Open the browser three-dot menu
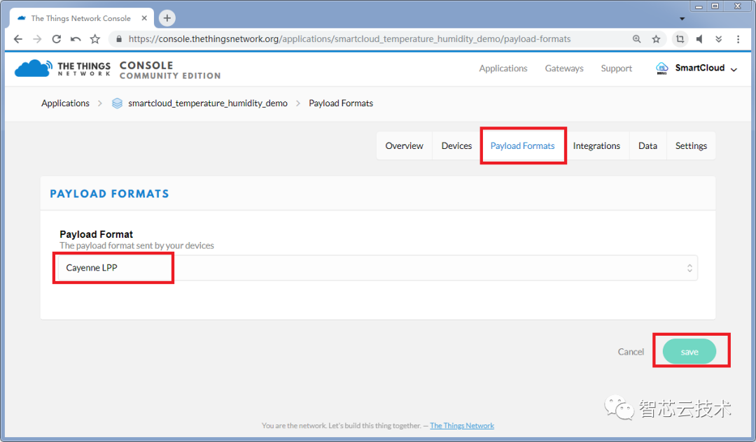This screenshot has height=442, width=756. (738, 39)
